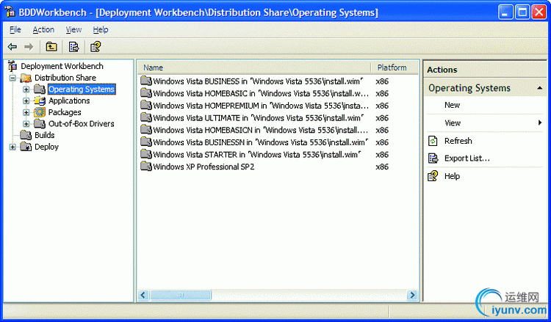Click the Windows Vista HOMEBASIC row icon

(146, 93)
